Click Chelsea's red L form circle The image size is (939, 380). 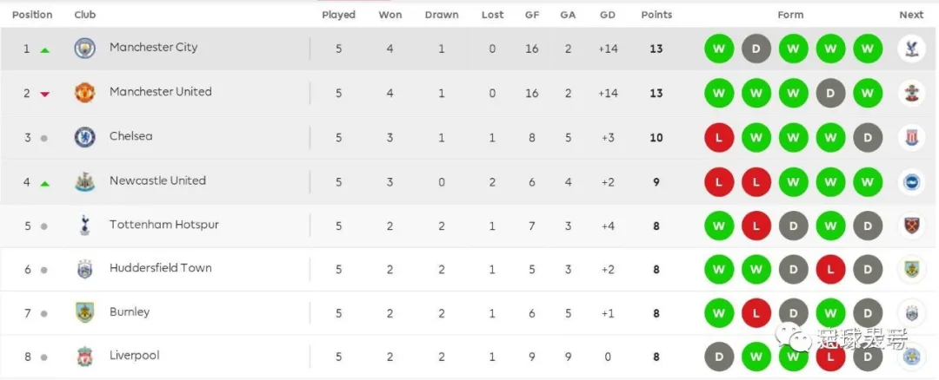tap(719, 137)
